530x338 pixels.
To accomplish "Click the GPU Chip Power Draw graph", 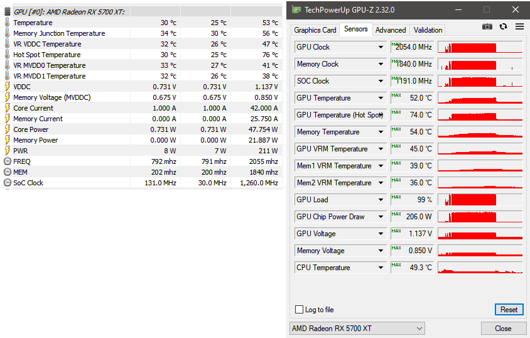I will (x=480, y=217).
